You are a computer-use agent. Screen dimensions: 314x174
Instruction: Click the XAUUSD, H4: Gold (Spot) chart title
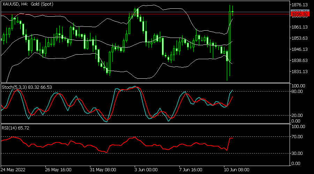pos(28,4)
